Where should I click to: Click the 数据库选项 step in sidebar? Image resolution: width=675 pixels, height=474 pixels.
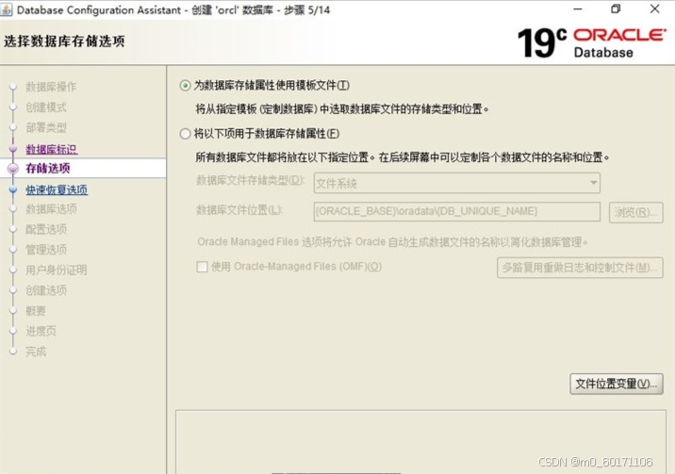[x=51, y=208]
